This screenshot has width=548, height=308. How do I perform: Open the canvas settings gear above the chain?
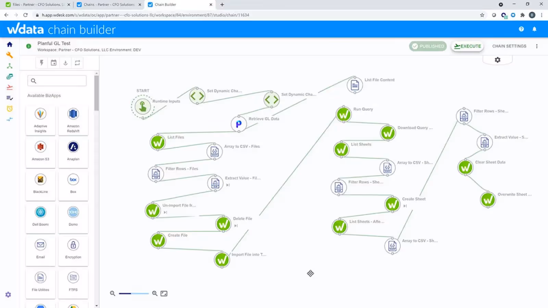(497, 60)
